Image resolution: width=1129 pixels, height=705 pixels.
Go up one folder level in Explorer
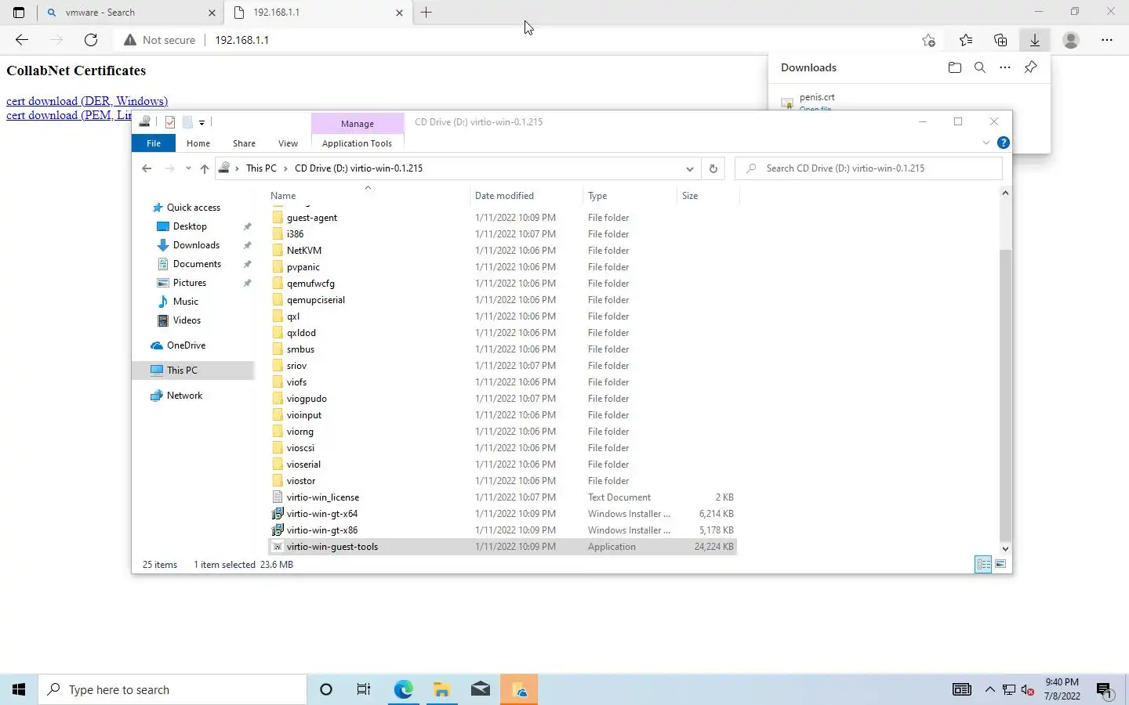204,168
